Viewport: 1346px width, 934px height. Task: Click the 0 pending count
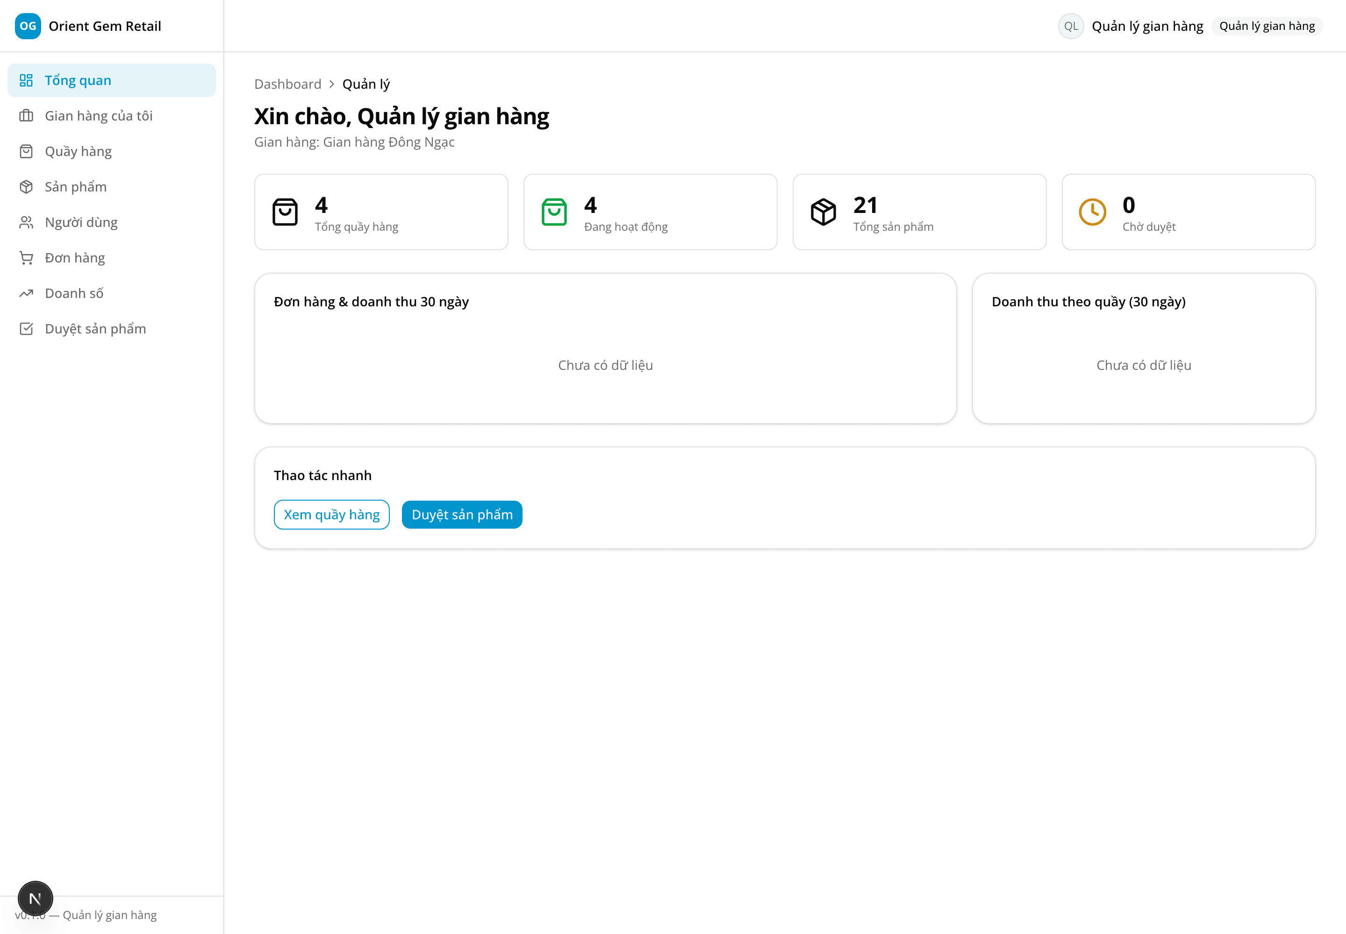point(1129,205)
